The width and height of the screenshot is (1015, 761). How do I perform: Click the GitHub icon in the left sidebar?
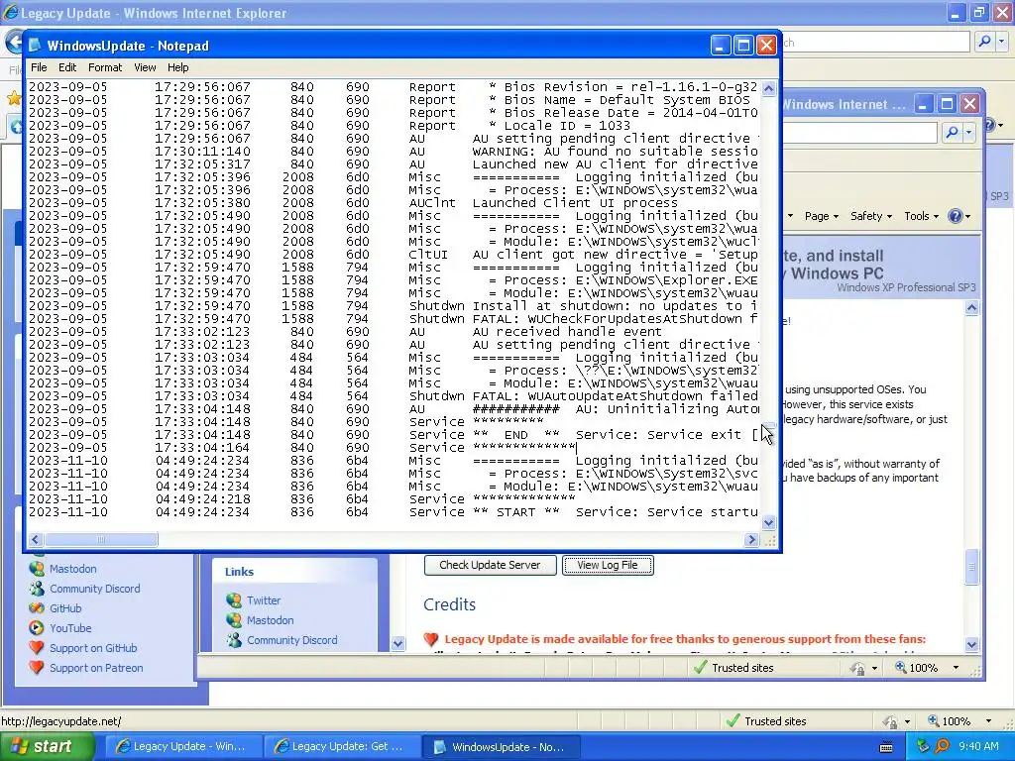point(37,608)
